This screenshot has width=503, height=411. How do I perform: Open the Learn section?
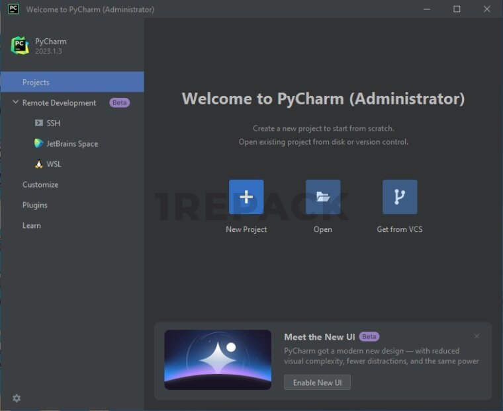pos(32,226)
